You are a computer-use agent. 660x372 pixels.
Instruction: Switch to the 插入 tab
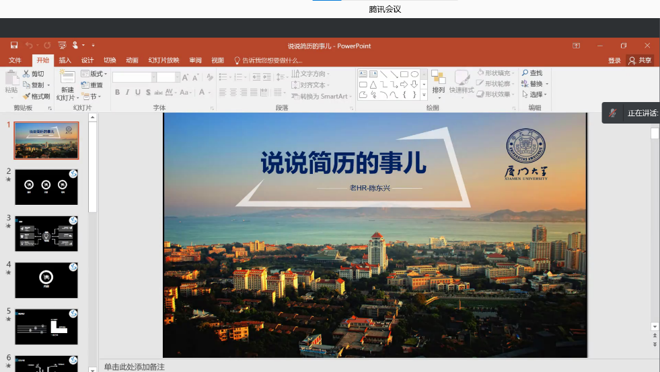(x=65, y=60)
